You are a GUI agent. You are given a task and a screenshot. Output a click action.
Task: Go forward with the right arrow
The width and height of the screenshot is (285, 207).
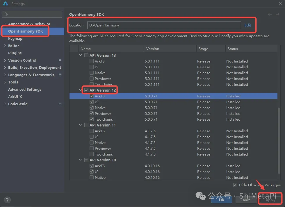coord(277,14)
